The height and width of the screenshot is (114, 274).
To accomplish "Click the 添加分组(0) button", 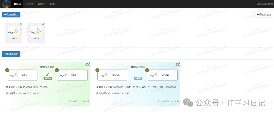I will pyautogui.click(x=264, y=15).
